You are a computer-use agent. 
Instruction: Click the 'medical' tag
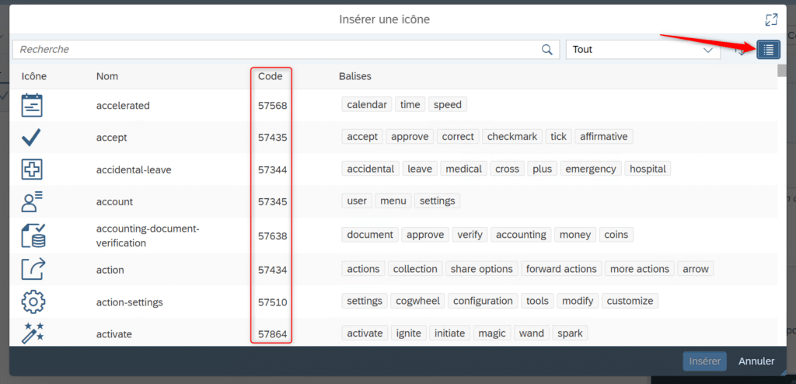[464, 169]
